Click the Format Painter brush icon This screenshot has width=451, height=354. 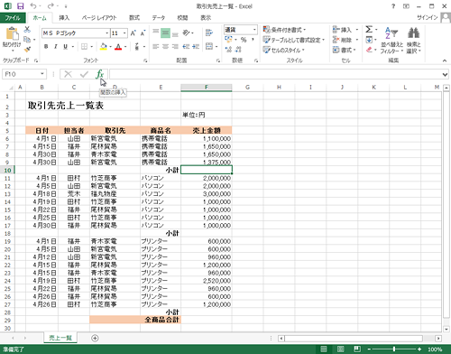[27, 49]
